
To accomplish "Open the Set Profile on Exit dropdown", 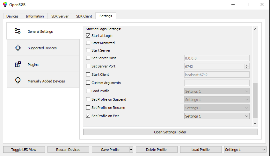I will tap(217, 116).
